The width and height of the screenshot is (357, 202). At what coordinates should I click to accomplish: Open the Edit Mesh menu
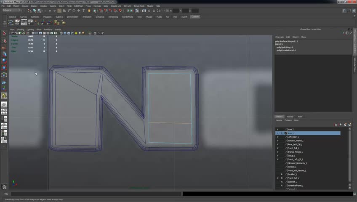click(79, 6)
